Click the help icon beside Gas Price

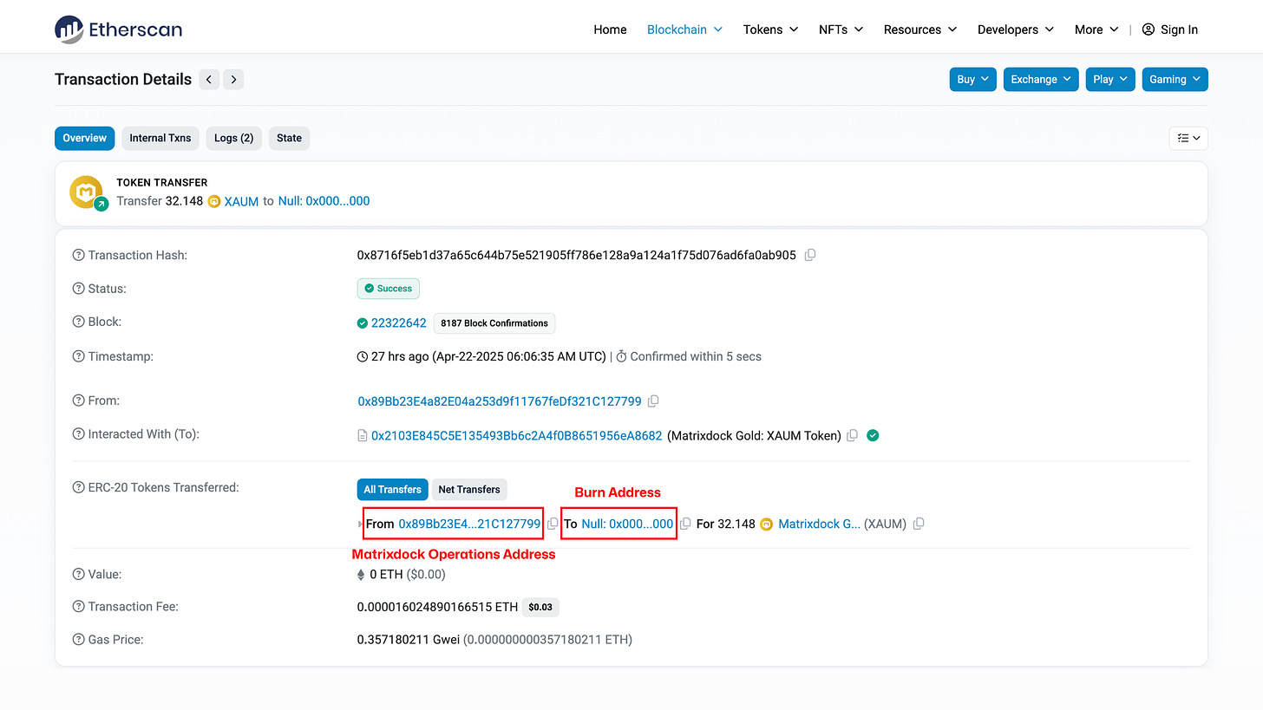[78, 640]
